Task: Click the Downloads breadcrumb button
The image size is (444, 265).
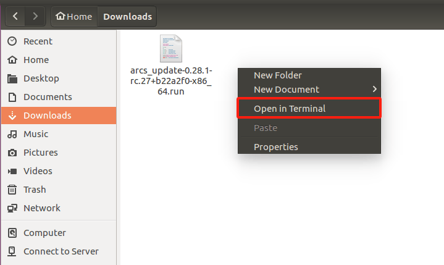Action: point(127,17)
